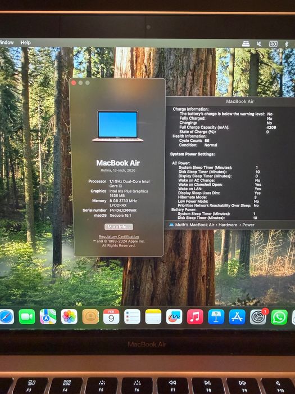Click the More Info... button
This screenshot has height=394, width=295.
(x=119, y=227)
